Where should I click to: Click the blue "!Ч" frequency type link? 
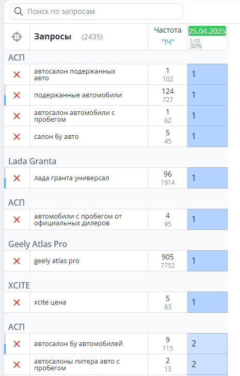coord(168,42)
